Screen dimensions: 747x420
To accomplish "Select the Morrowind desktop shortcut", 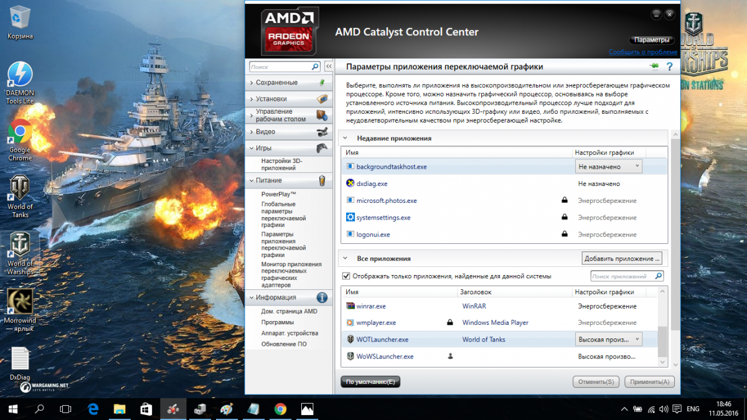I will tap(20, 310).
